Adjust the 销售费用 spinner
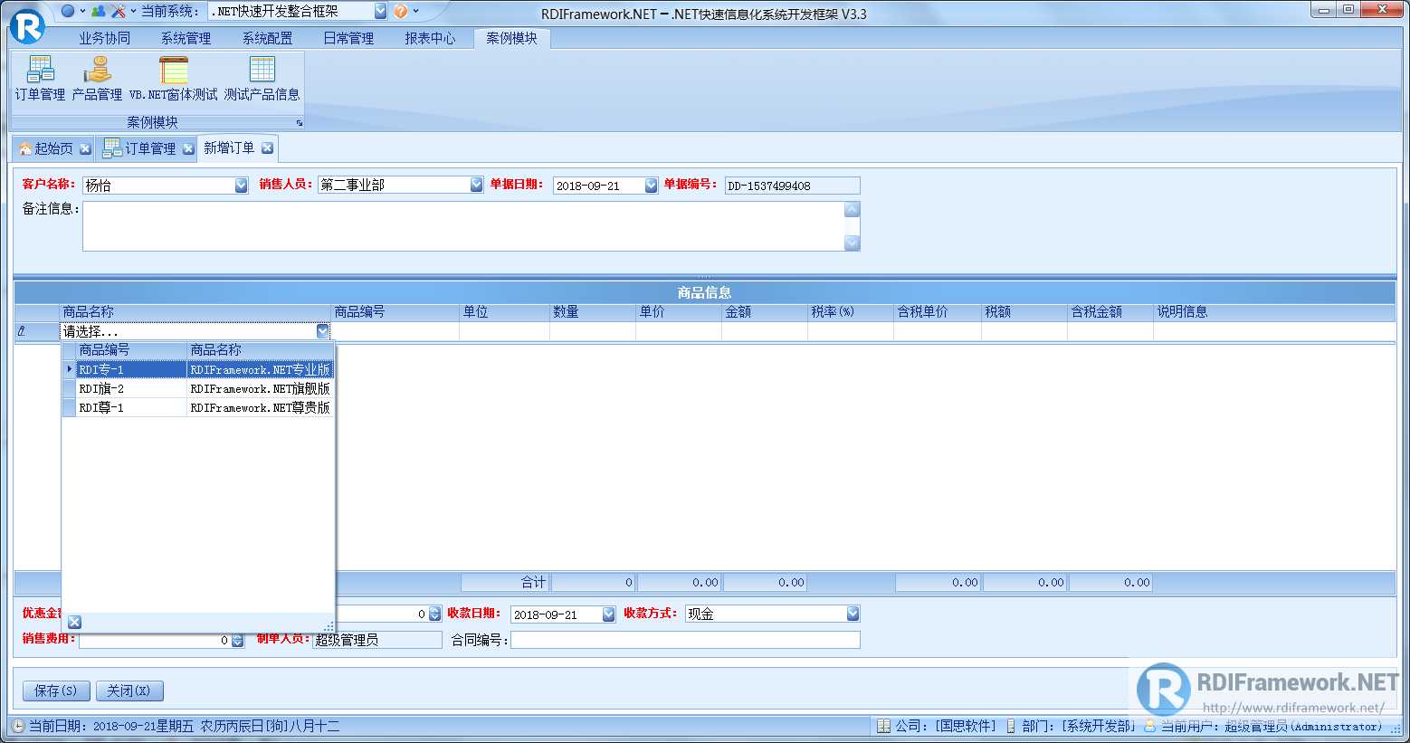Image resolution: width=1410 pixels, height=743 pixels. point(238,640)
